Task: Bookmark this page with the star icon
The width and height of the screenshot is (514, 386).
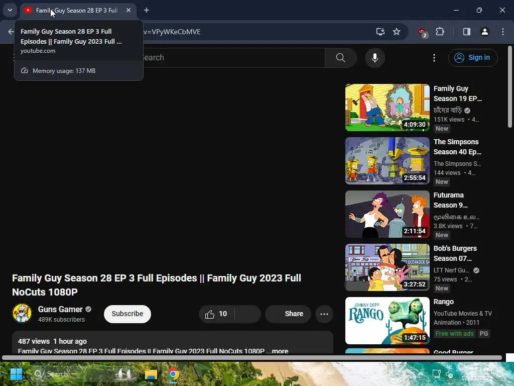Action: [397, 32]
